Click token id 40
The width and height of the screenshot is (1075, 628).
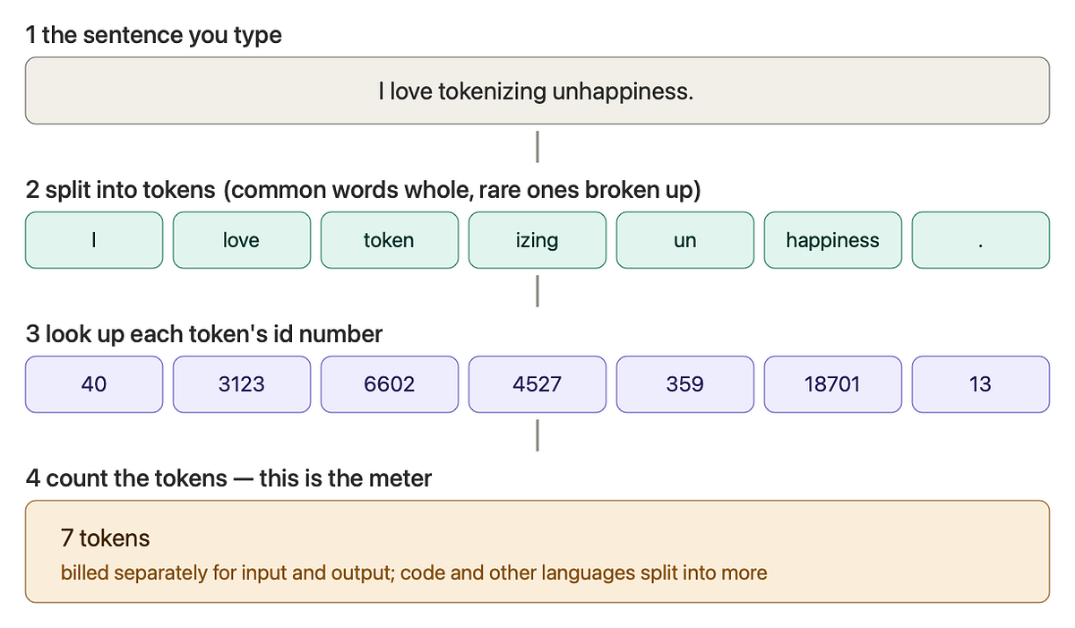tap(94, 384)
